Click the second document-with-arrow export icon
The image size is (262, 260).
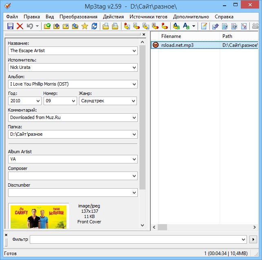[x=234, y=26]
